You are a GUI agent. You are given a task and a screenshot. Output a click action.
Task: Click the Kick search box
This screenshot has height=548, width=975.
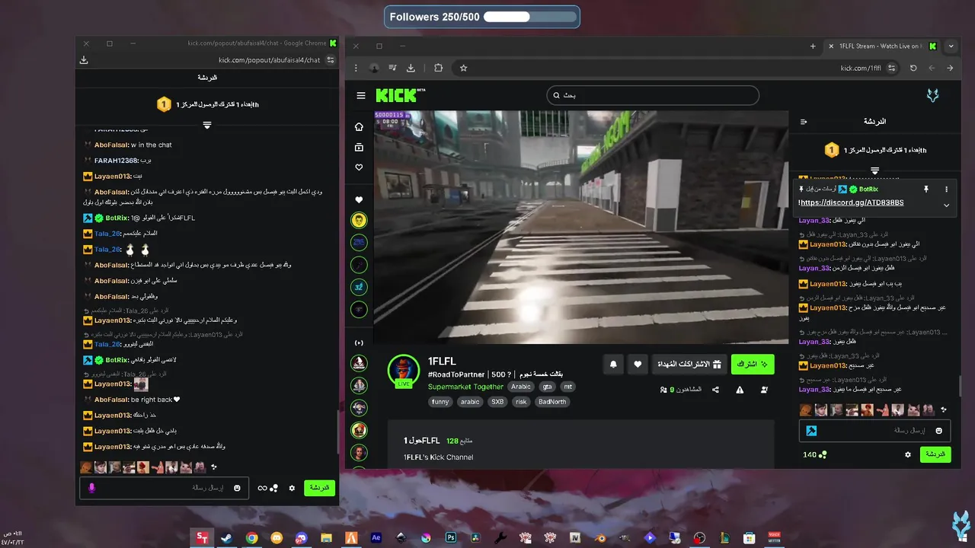[653, 95]
